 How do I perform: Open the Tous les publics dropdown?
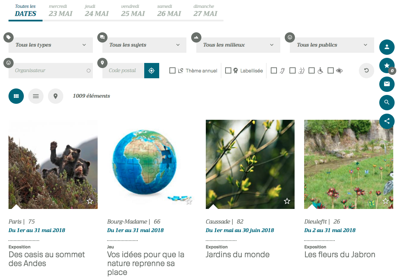click(332, 45)
